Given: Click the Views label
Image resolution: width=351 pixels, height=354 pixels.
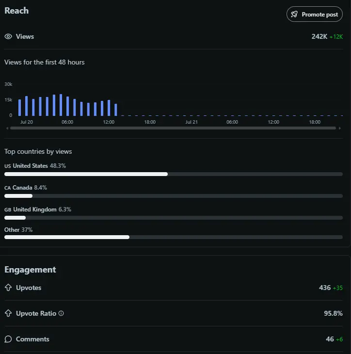Looking at the screenshot, I should (x=25, y=36).
